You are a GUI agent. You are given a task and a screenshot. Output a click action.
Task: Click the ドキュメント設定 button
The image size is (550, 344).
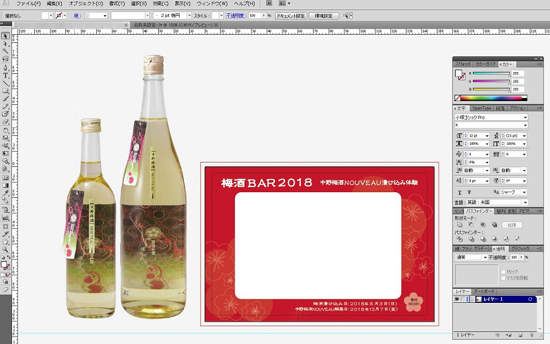290,15
